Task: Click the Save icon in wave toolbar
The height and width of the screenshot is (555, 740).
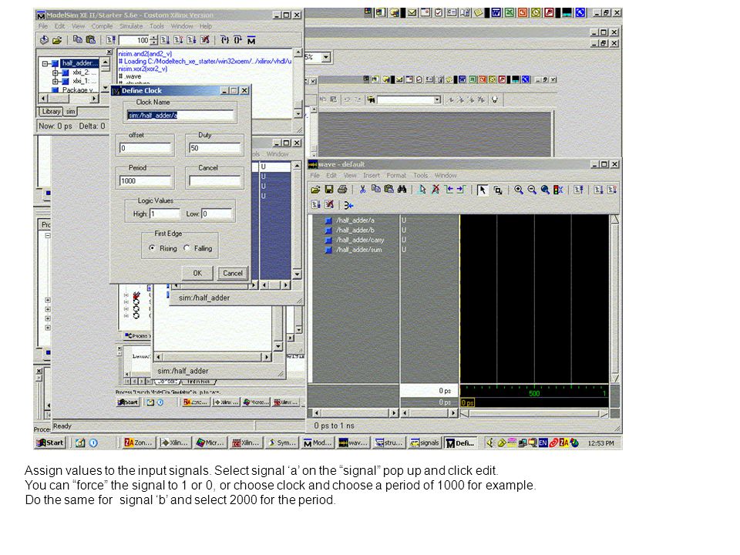Action: coord(329,190)
